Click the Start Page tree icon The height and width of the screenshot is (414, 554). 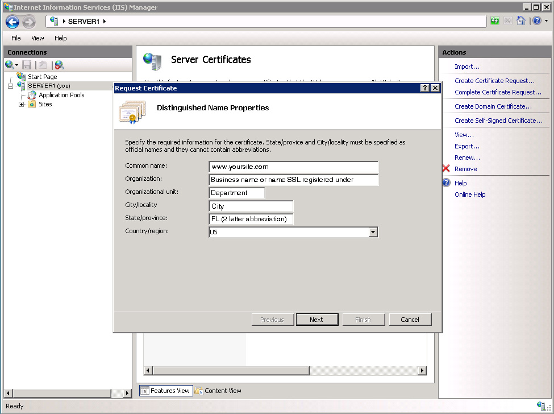[21, 76]
